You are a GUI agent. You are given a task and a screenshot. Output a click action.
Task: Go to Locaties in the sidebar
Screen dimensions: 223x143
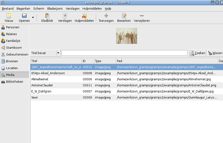click(12, 68)
